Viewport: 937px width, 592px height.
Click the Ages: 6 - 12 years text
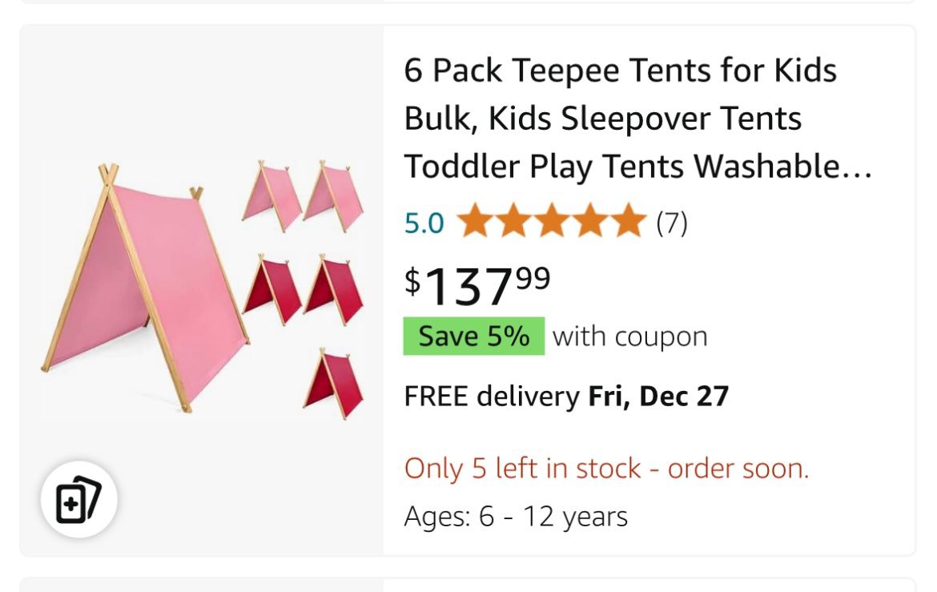515,517
